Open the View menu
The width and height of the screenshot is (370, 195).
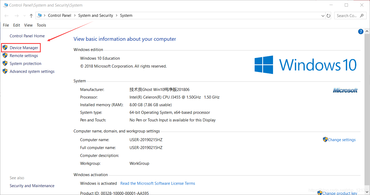click(28, 25)
